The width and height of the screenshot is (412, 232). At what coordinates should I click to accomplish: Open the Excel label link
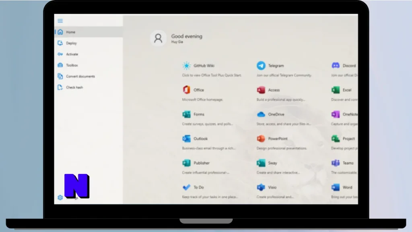pos(347,90)
